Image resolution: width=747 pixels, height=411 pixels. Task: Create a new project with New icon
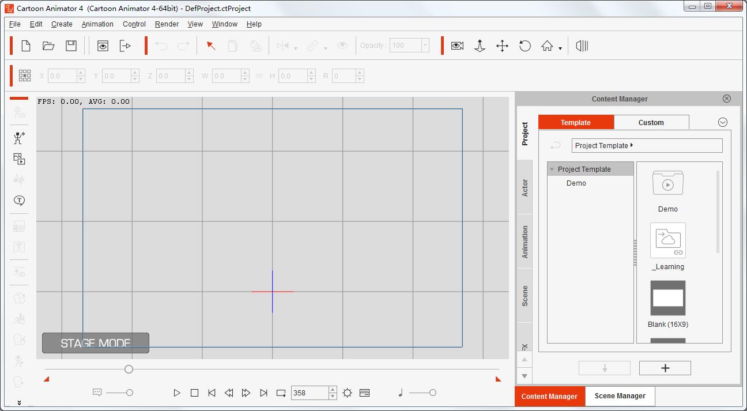click(26, 46)
